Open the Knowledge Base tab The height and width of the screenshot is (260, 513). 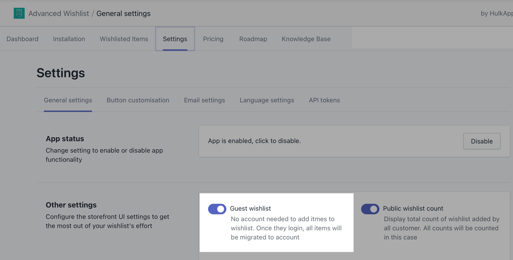(x=306, y=39)
